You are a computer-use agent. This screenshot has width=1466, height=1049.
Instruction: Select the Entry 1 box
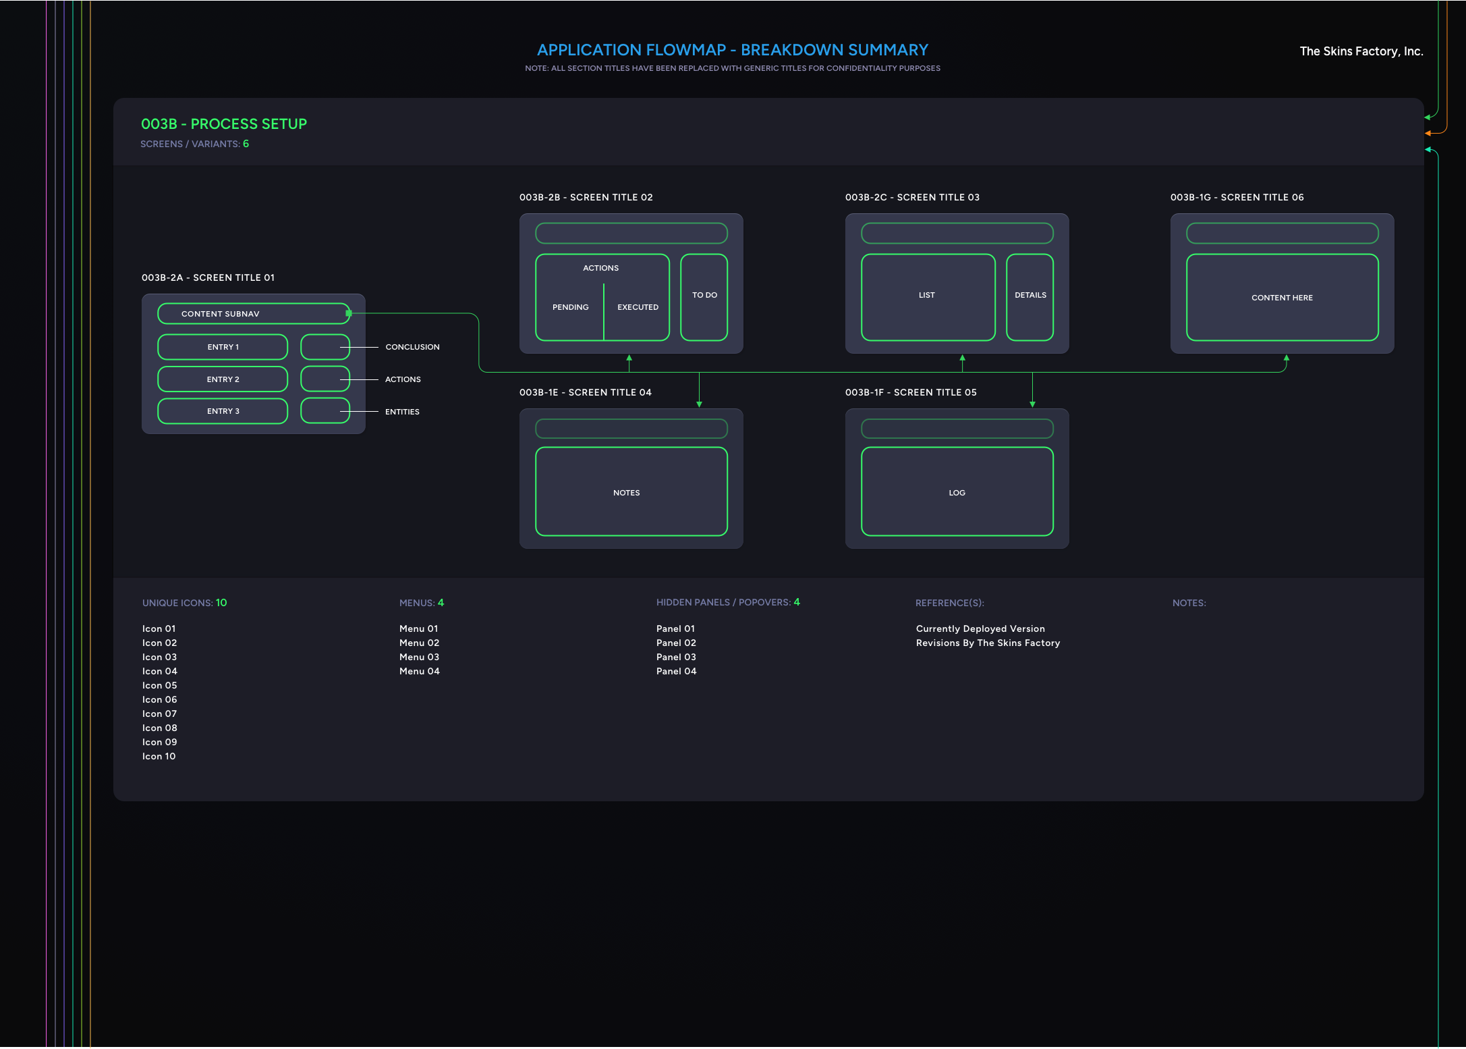click(223, 347)
